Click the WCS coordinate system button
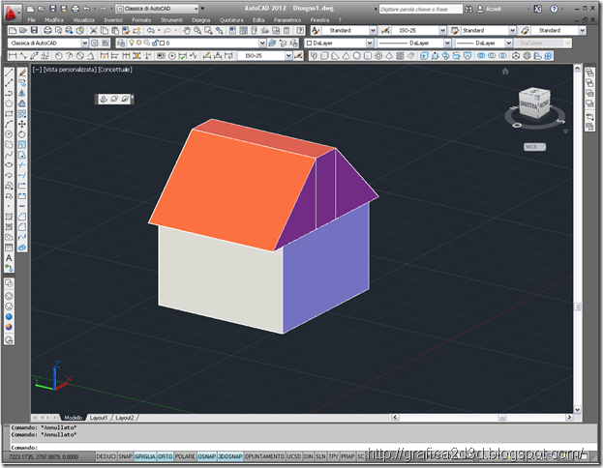Screen dimensions: 603x468 pyautogui.click(x=534, y=147)
